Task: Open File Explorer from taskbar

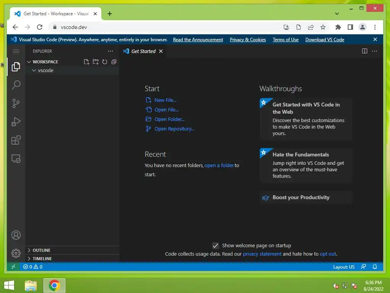Action: pyautogui.click(x=31, y=285)
